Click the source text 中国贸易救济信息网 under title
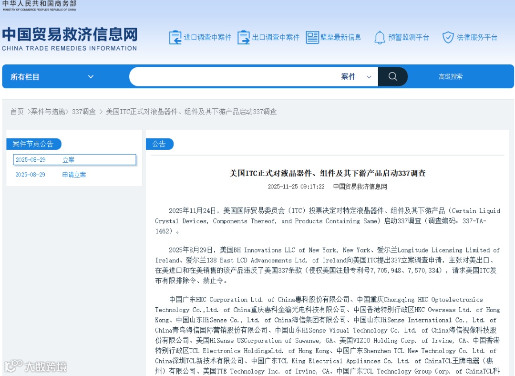This screenshot has height=376, width=515. click(360, 187)
